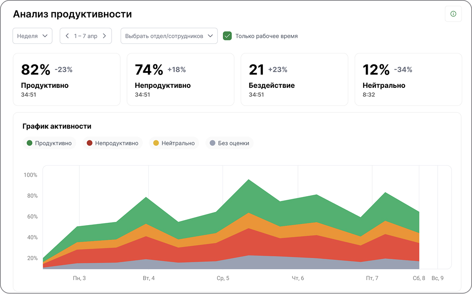Click the yellow Нейтрально legend dot
Viewport: 472px width, 294px height.
click(156, 143)
